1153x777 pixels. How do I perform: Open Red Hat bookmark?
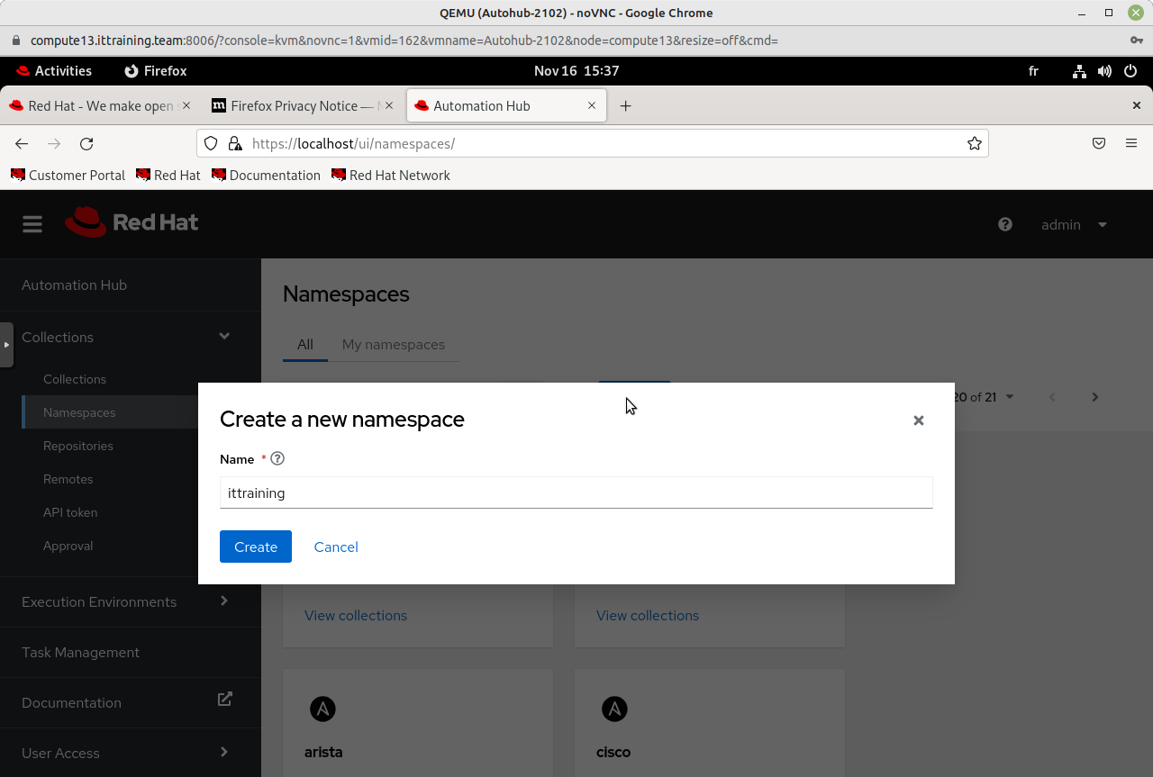168,175
